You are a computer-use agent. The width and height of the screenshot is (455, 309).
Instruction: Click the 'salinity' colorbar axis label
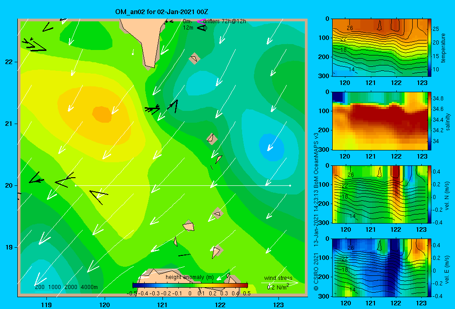click(x=448, y=122)
